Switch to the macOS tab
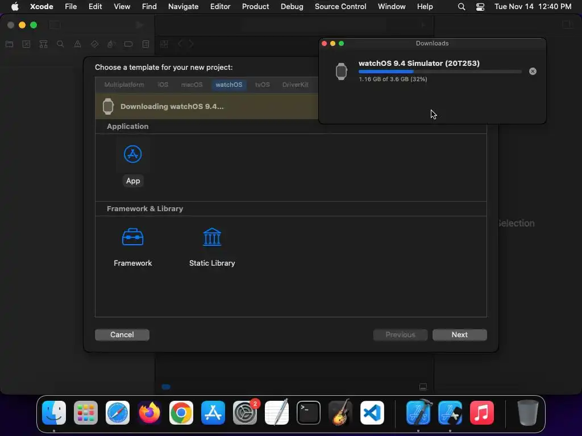 (x=192, y=85)
